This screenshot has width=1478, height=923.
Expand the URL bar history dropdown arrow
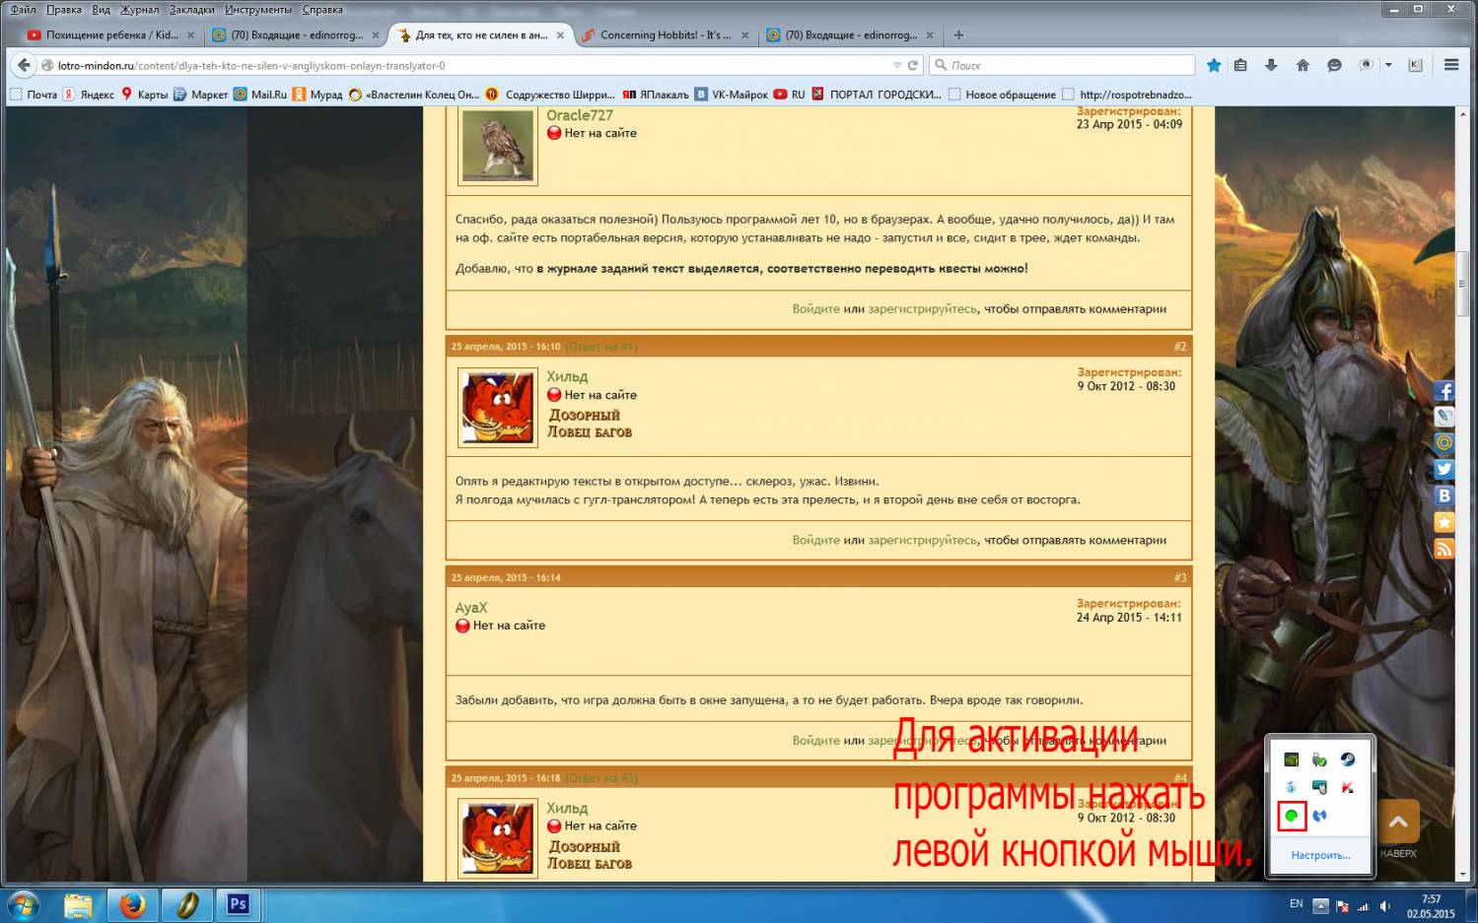click(x=896, y=65)
